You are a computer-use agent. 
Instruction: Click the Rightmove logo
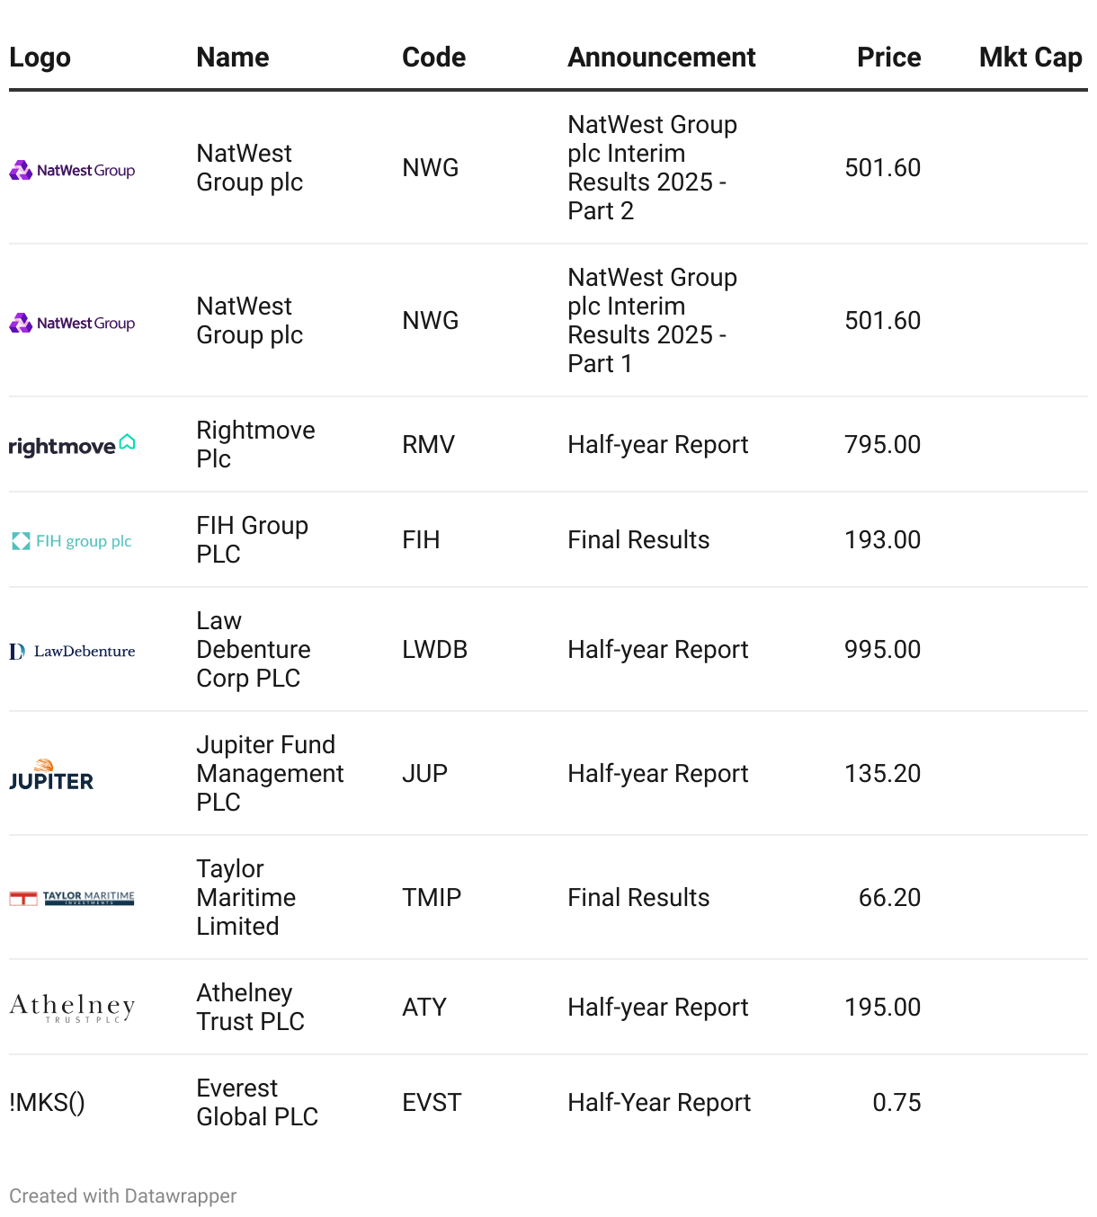[72, 445]
